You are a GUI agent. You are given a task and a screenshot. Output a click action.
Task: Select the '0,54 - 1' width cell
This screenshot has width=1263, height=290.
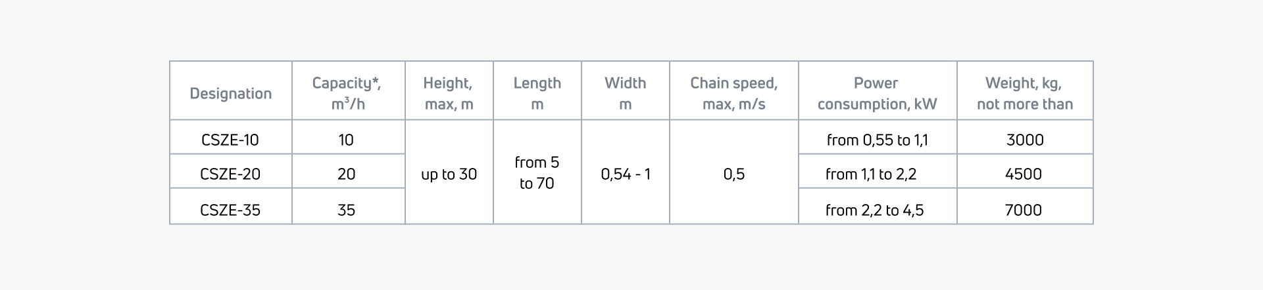625,174
